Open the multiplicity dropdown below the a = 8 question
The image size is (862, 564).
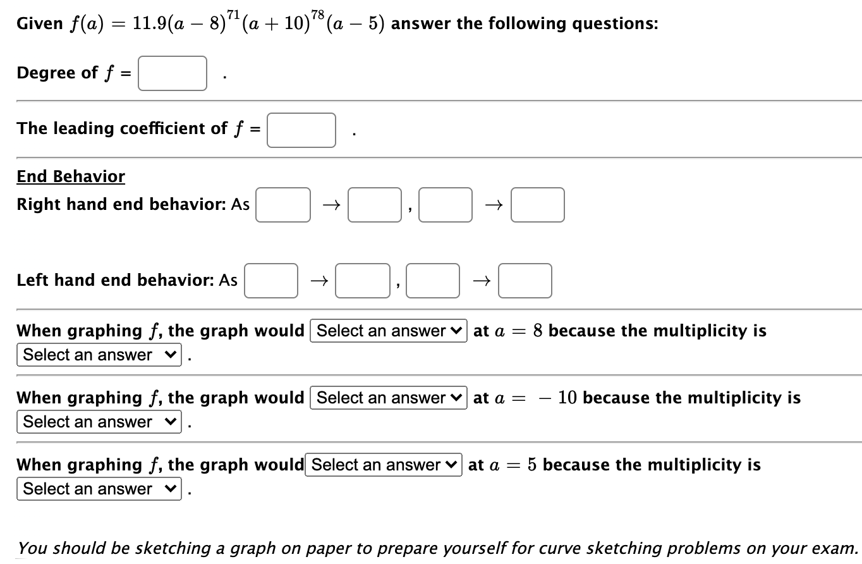tap(99, 355)
